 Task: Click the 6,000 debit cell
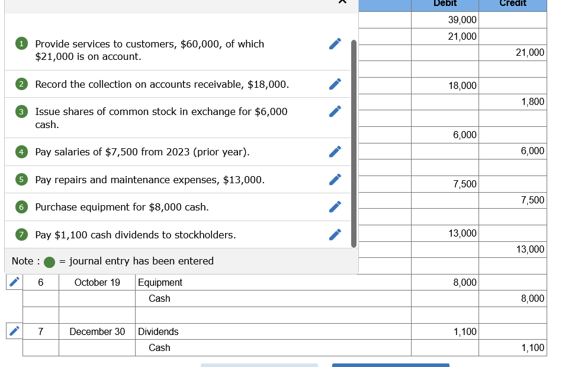[445, 135]
